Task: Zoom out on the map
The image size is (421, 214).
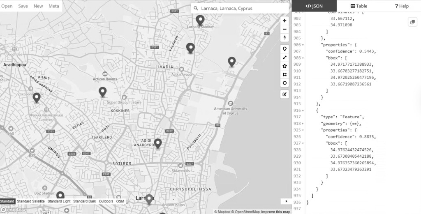Action: pos(285,29)
